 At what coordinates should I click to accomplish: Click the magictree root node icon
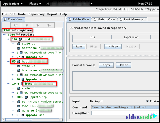click(x=14, y=30)
